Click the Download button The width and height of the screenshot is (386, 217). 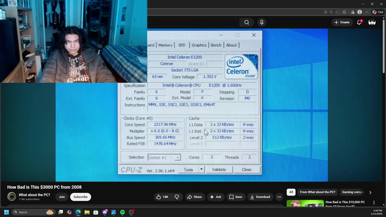(x=260, y=197)
